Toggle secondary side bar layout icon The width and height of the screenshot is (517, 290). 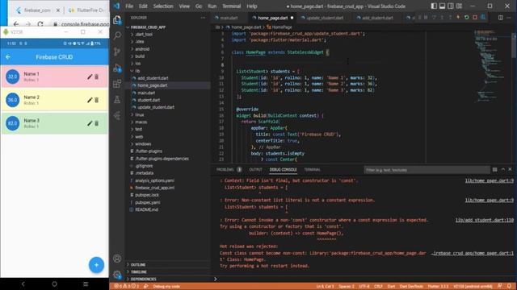[x=451, y=6]
